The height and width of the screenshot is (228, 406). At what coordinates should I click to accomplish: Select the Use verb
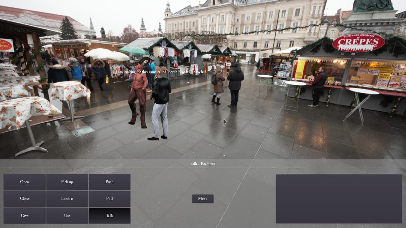[67, 216]
